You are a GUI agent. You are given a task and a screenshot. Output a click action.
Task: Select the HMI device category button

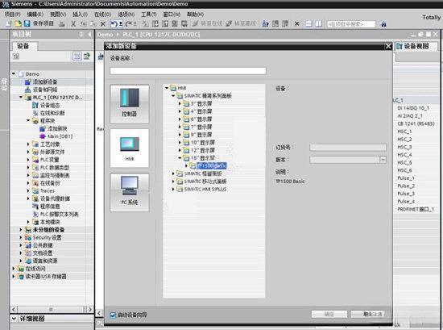pyautogui.click(x=130, y=148)
